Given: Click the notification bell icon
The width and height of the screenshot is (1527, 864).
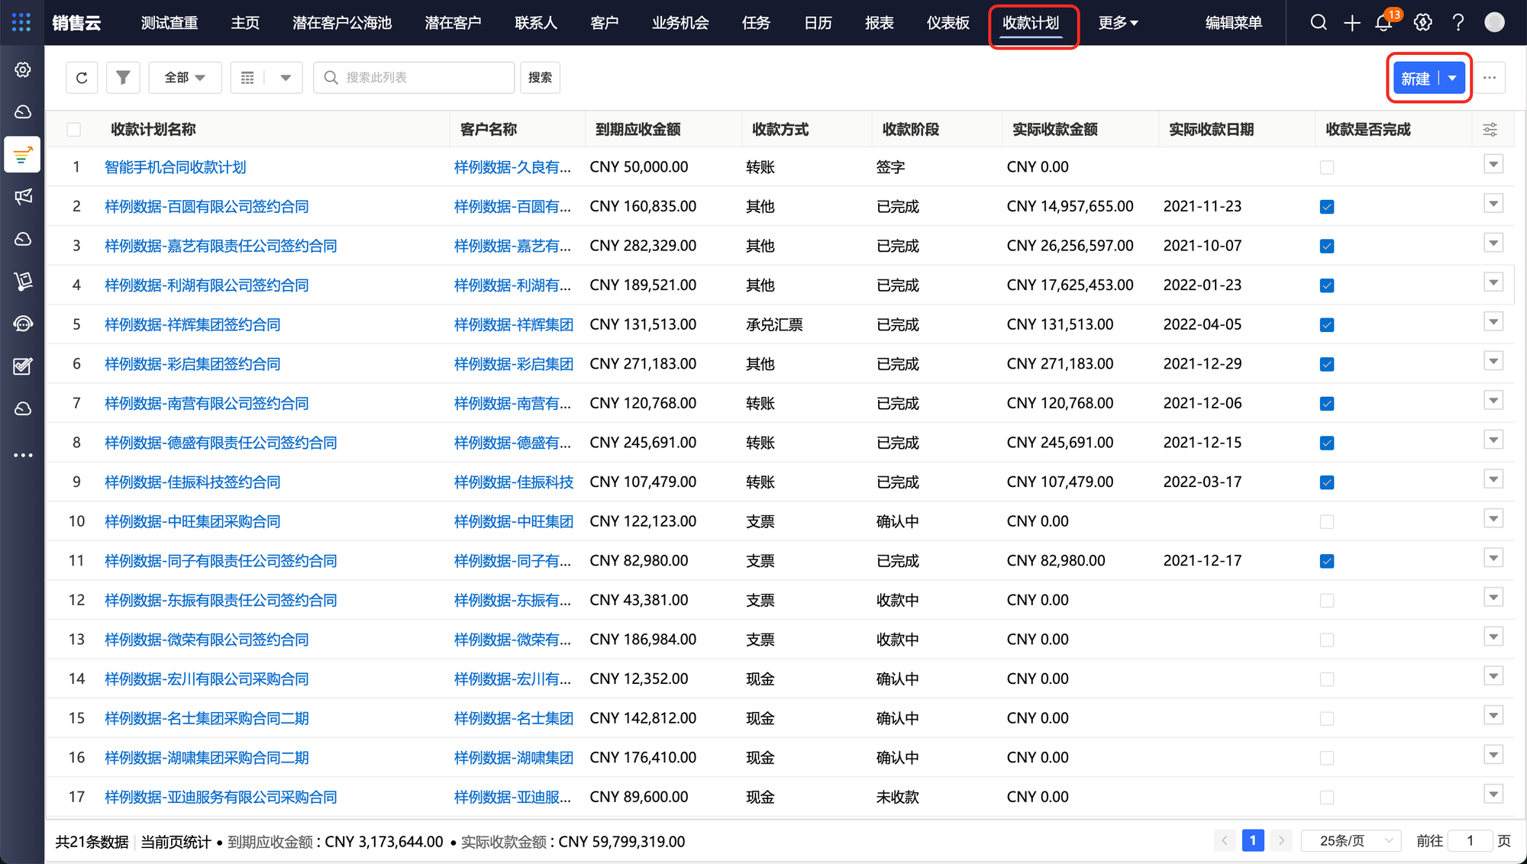Looking at the screenshot, I should (x=1383, y=23).
